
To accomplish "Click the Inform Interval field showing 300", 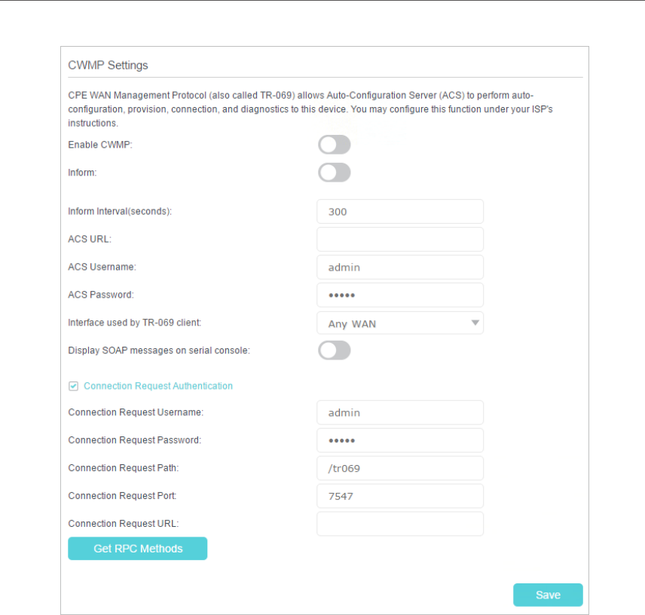I will 399,212.
